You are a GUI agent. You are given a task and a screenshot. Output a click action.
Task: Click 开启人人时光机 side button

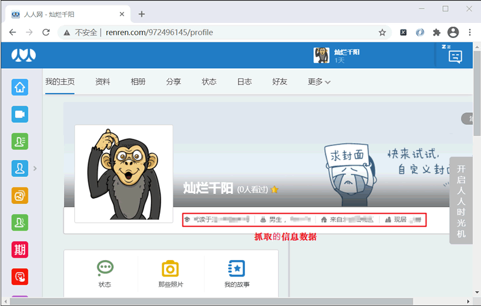pos(461,200)
